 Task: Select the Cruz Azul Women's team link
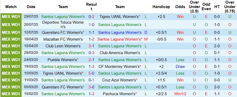coord(119,80)
